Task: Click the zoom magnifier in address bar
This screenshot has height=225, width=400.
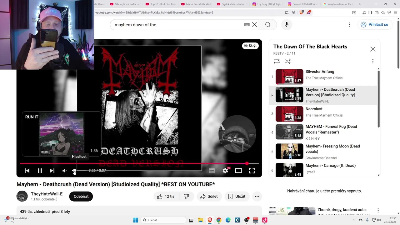Action: [293, 12]
